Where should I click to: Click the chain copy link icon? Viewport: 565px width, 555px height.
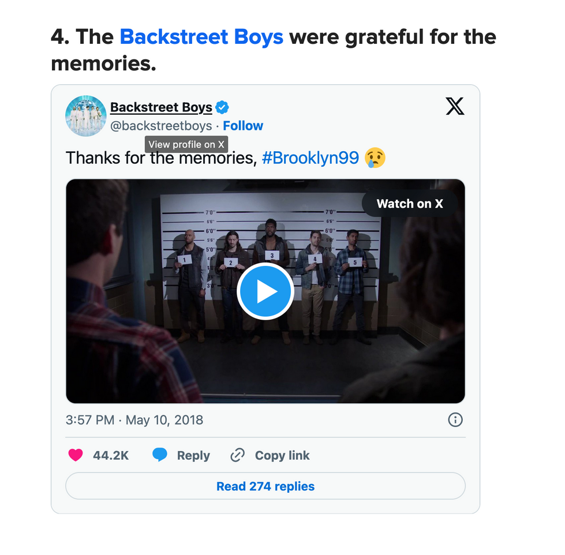[x=237, y=455]
